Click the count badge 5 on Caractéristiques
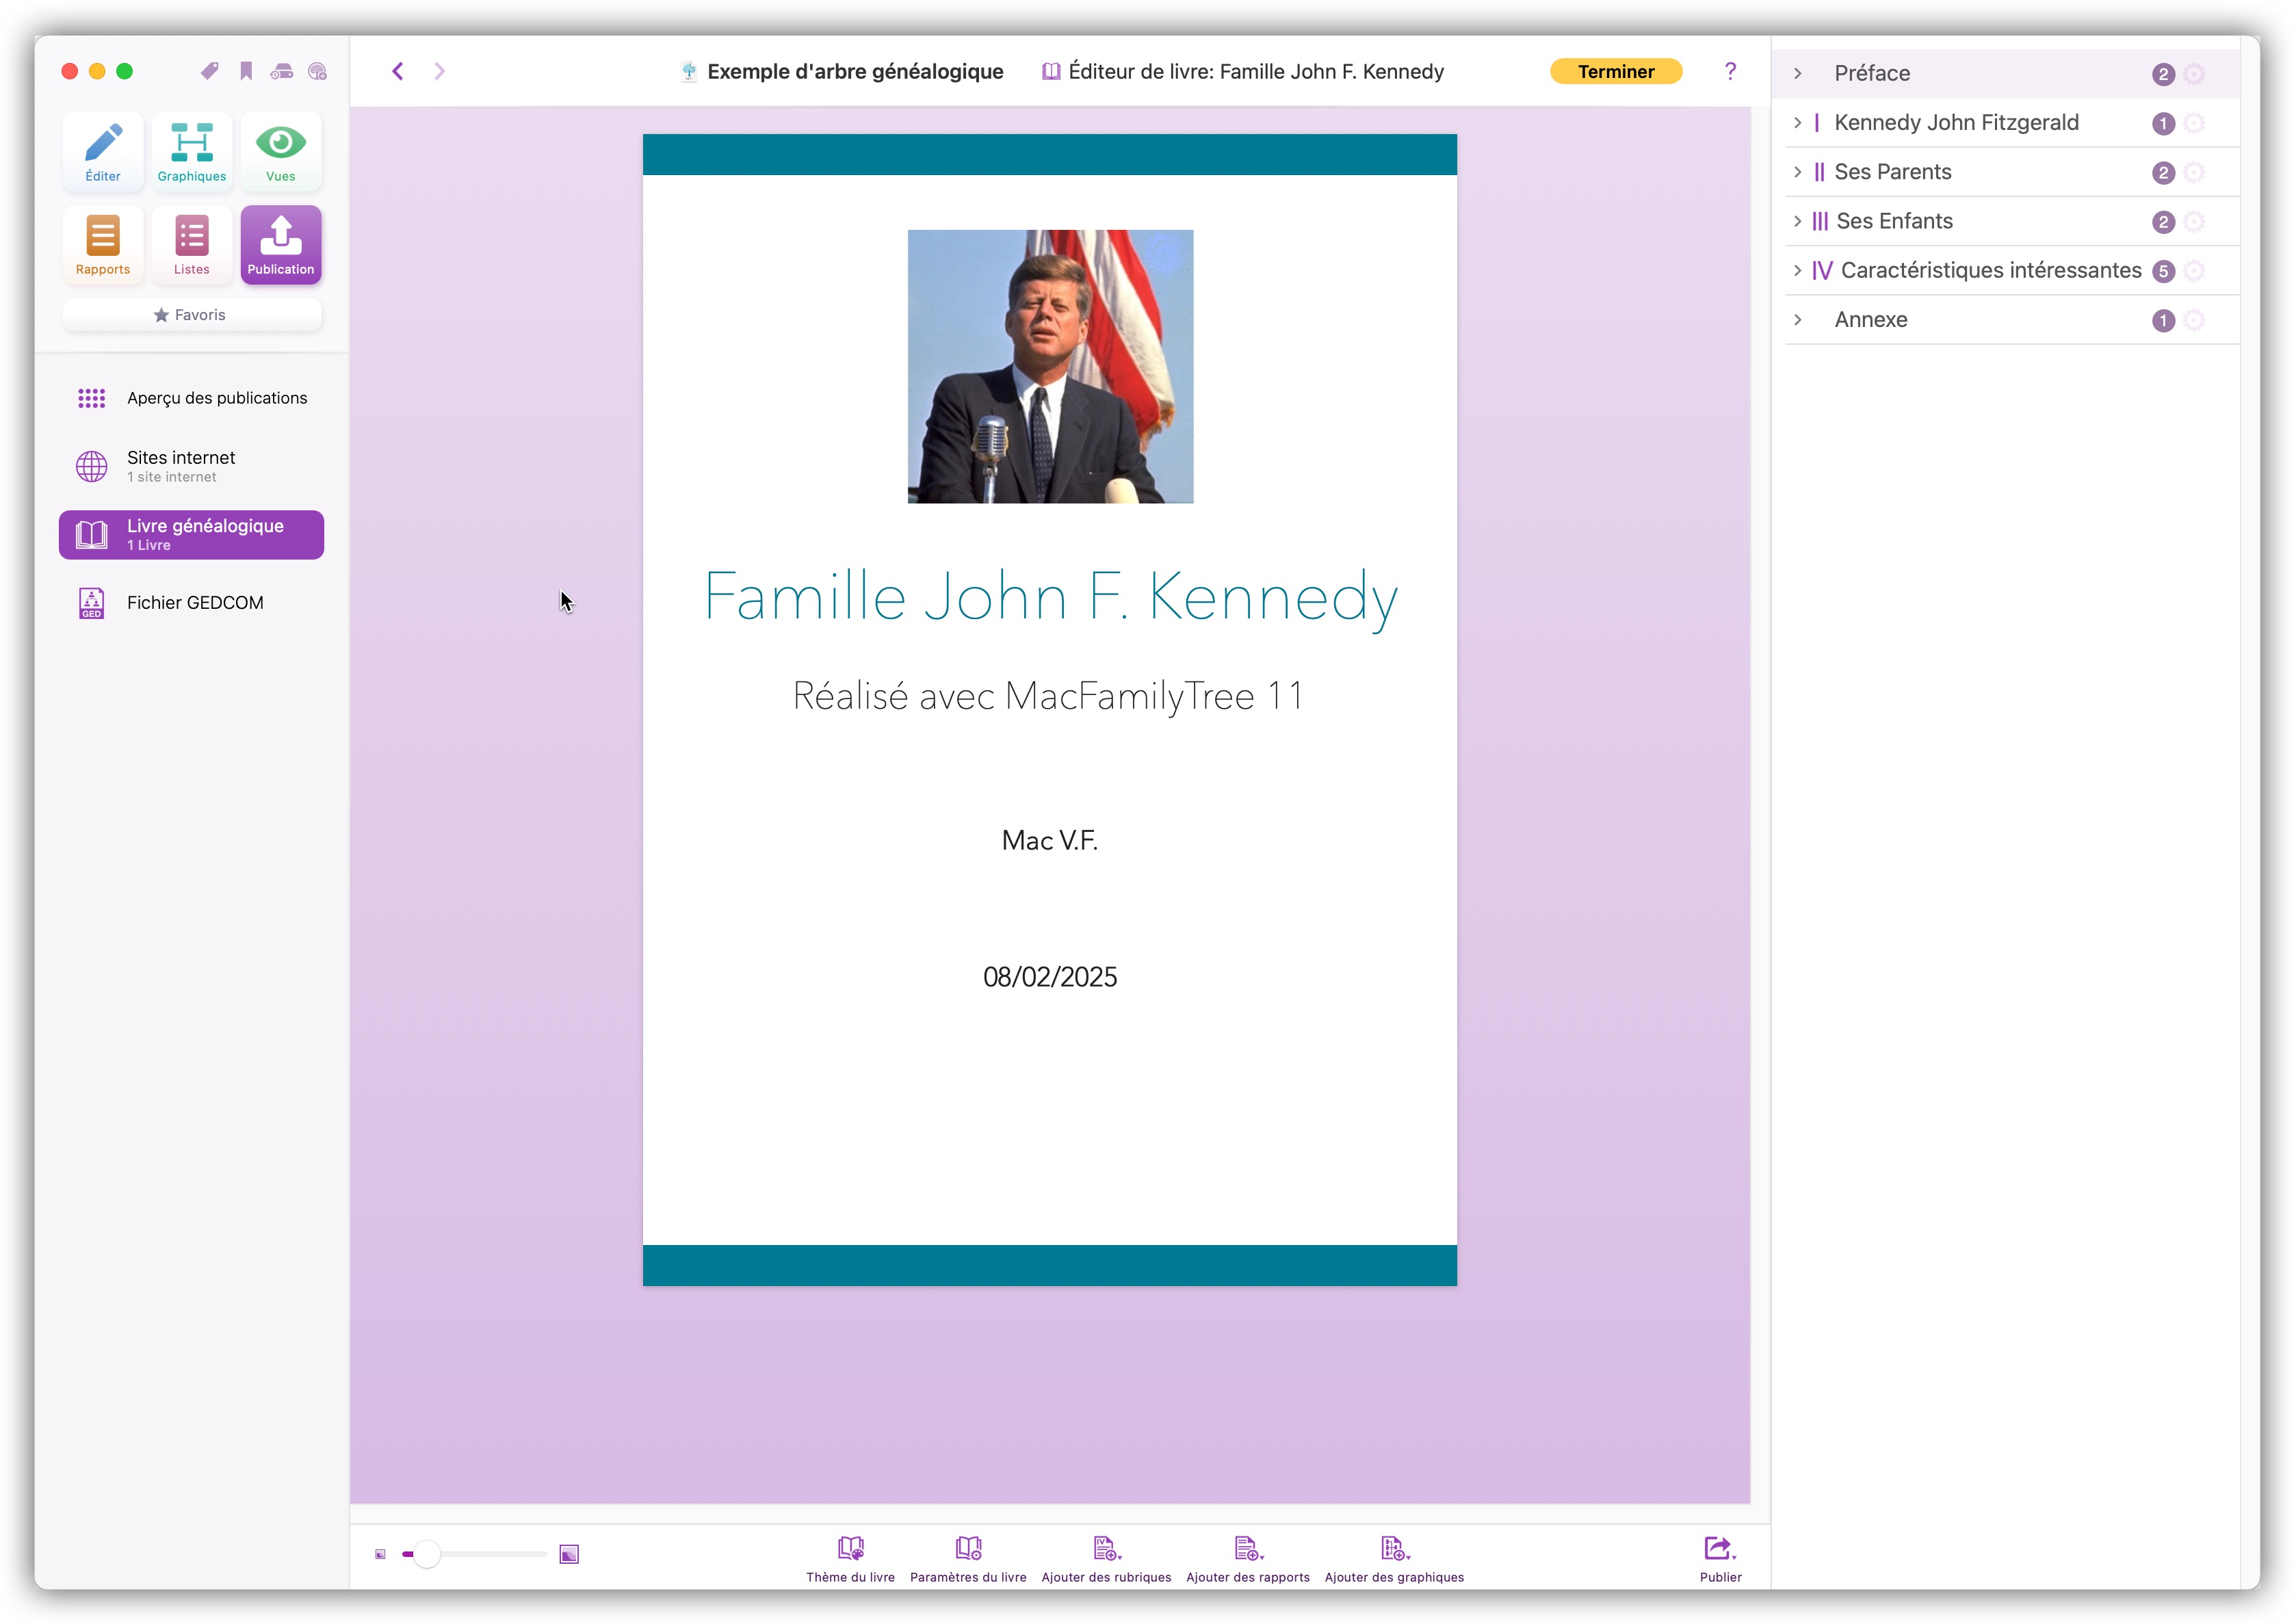This screenshot has width=2296, height=1624. [2163, 271]
